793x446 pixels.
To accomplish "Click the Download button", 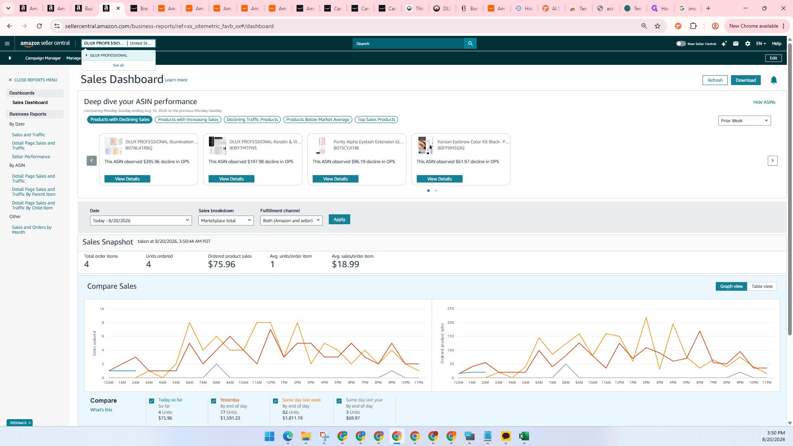I will 746,80.
